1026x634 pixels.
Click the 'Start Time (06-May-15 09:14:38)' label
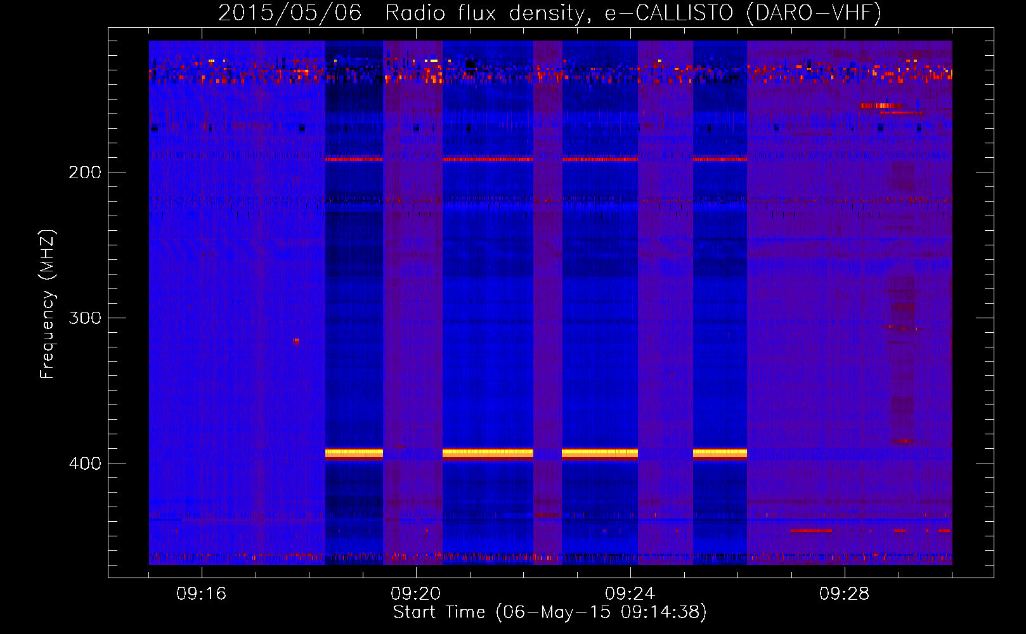point(550,612)
